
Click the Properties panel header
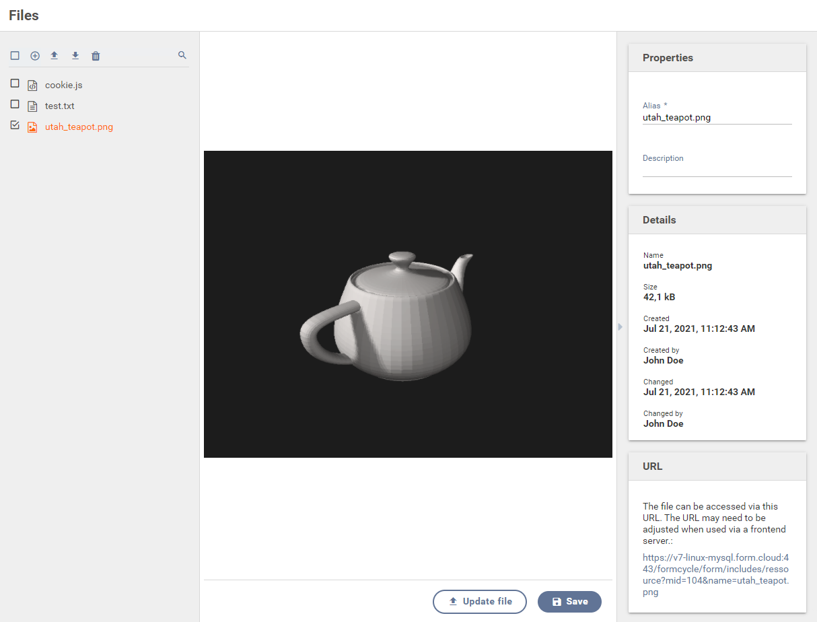pyautogui.click(x=717, y=58)
